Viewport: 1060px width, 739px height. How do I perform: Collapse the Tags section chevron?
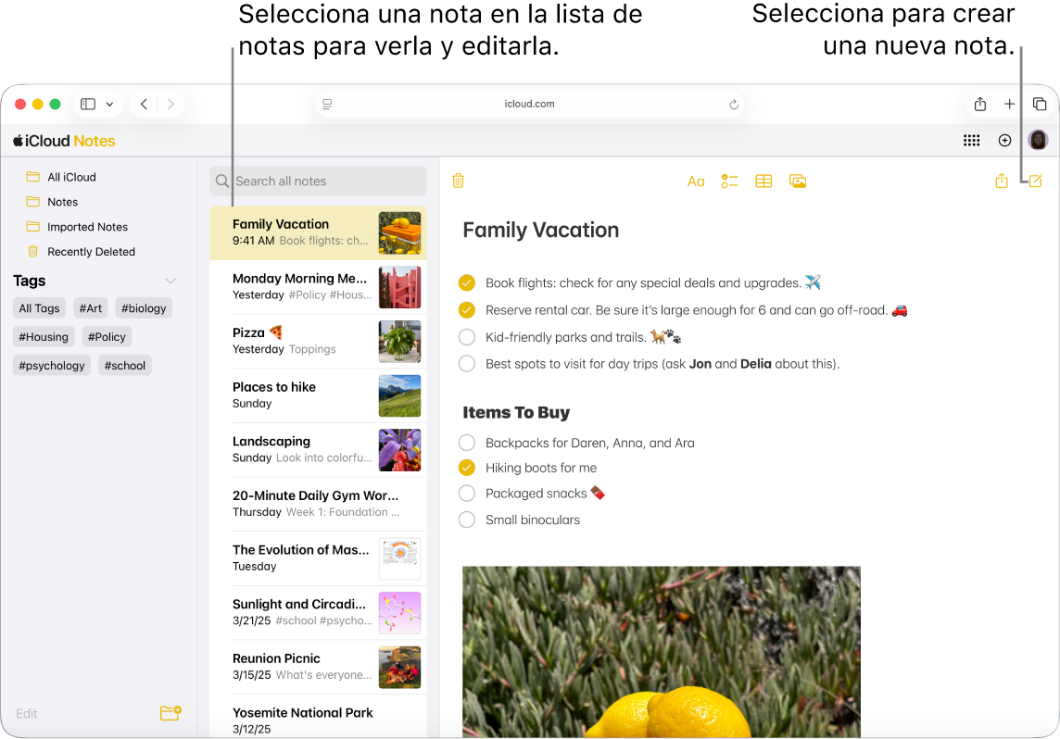(170, 280)
